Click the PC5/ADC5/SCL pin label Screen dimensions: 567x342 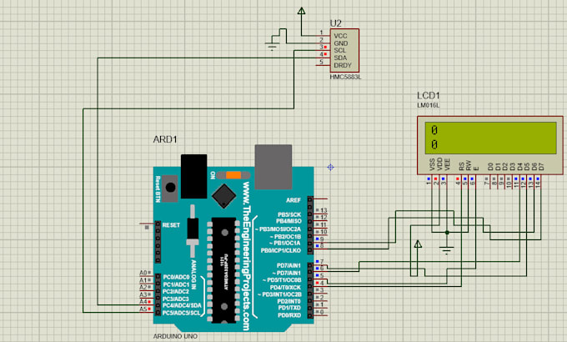click(181, 313)
